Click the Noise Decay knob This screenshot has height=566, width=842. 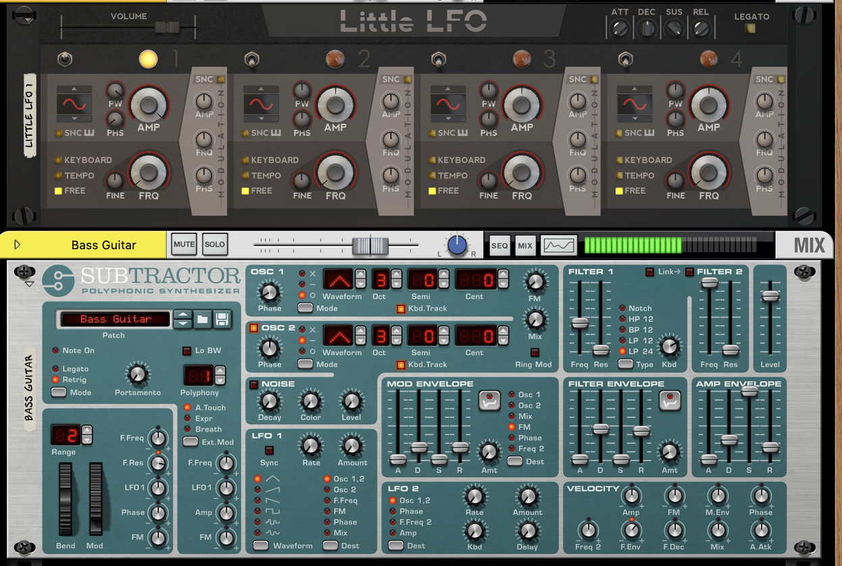pos(269,401)
